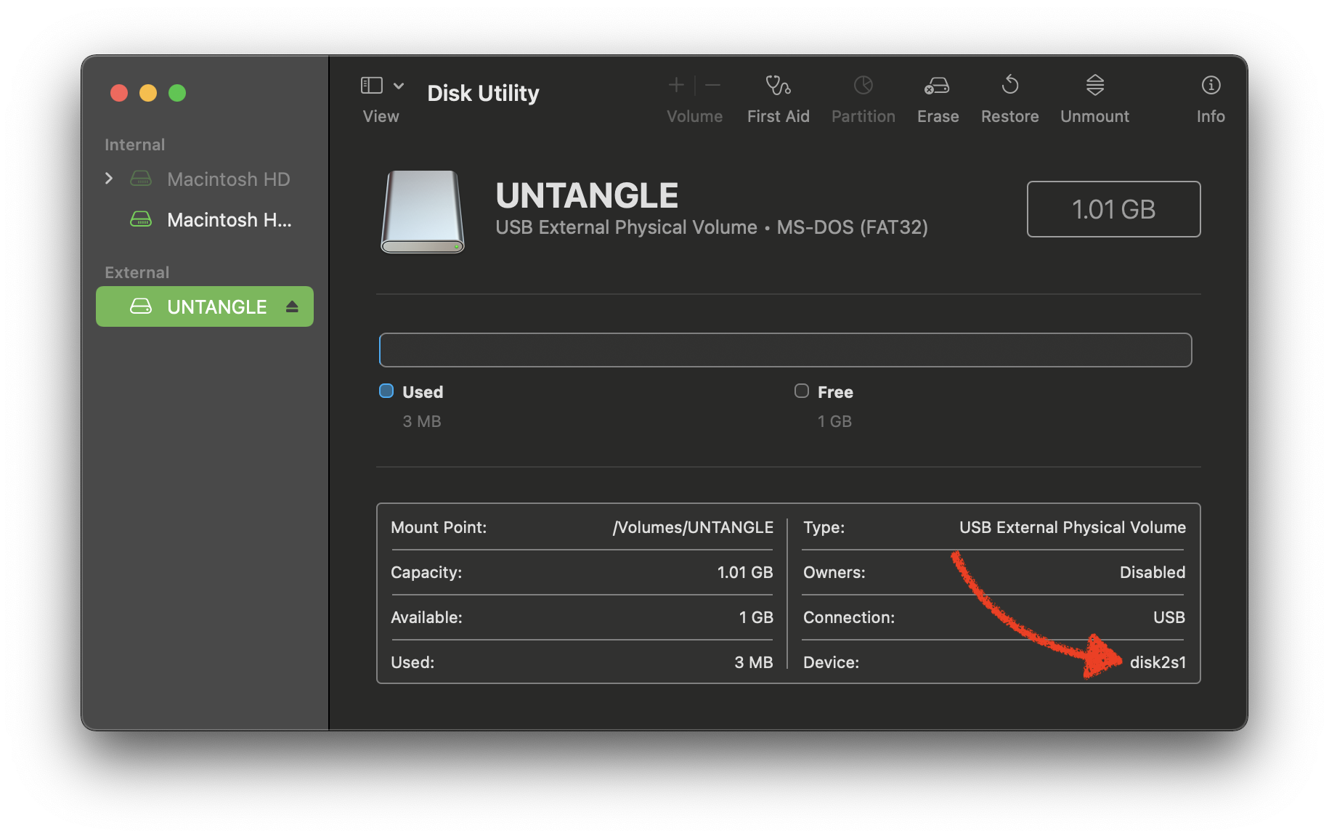Click the Unmount icon

[1094, 85]
